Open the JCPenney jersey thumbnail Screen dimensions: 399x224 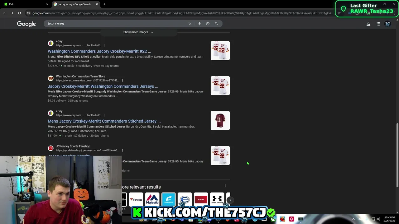coord(220,156)
